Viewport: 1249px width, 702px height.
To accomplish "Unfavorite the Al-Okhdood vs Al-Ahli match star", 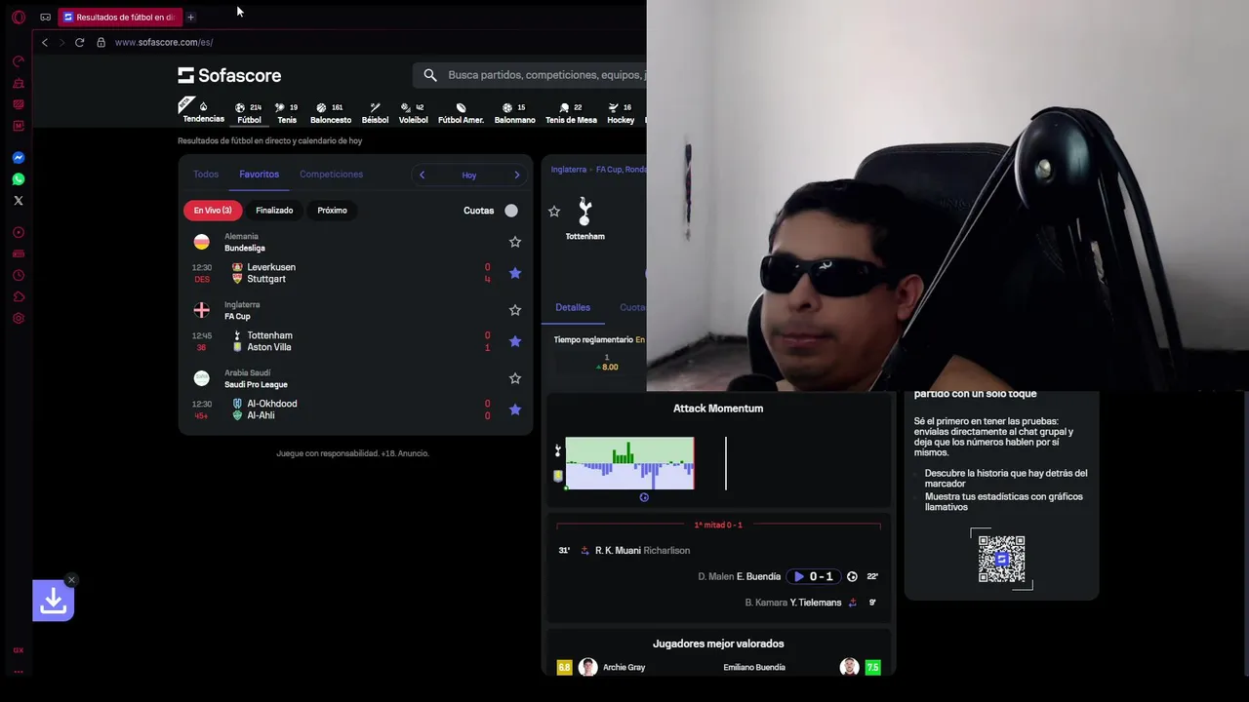I will [x=515, y=409].
